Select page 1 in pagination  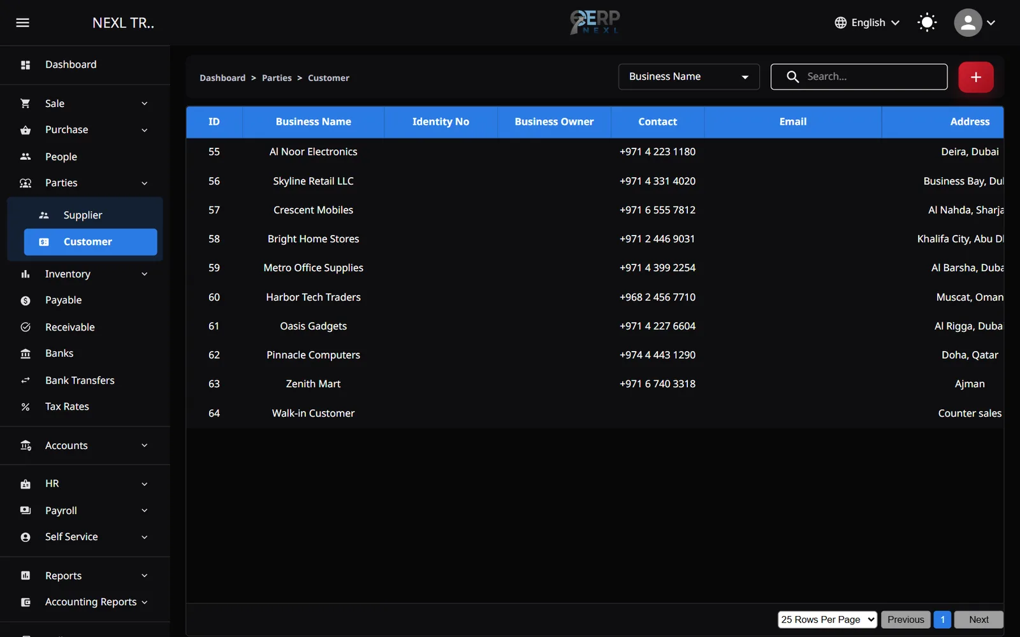tap(942, 620)
